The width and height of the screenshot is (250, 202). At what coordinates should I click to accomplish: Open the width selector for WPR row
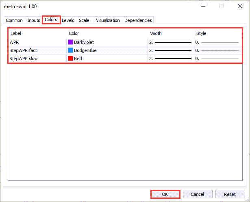[170, 42]
